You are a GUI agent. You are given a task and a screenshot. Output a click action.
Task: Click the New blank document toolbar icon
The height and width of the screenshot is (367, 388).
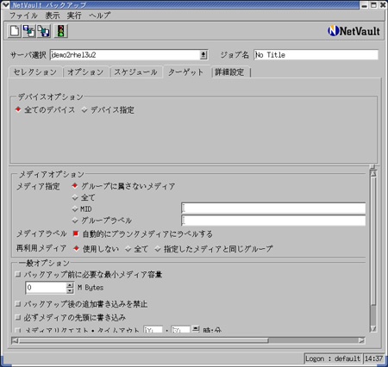click(15, 31)
